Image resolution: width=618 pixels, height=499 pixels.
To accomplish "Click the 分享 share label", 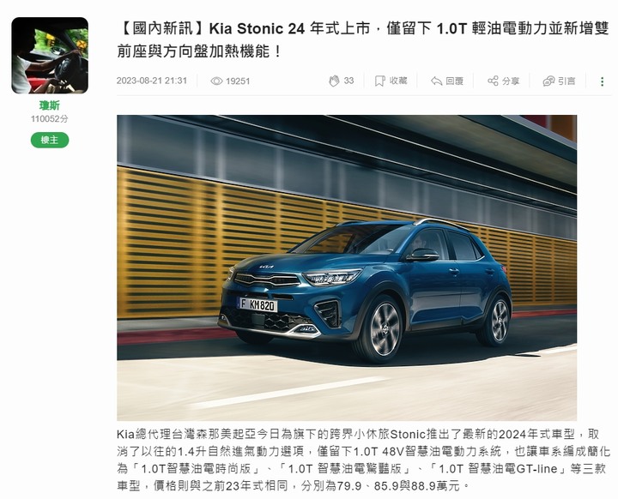I will (511, 81).
